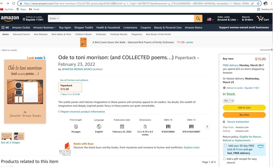
Task: Tick the gift receipt checkbox
Action: click(x=224, y=159)
